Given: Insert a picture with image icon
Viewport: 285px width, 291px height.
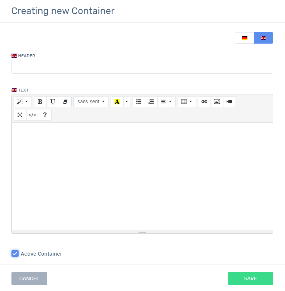Looking at the screenshot, I should pos(217,102).
